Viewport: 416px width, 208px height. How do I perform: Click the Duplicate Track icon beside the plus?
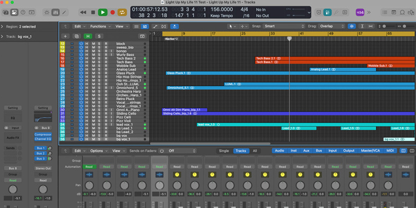(x=76, y=36)
